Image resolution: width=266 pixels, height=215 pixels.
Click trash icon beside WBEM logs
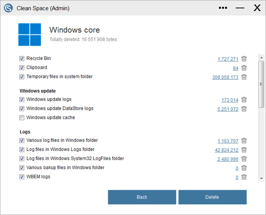244,177
